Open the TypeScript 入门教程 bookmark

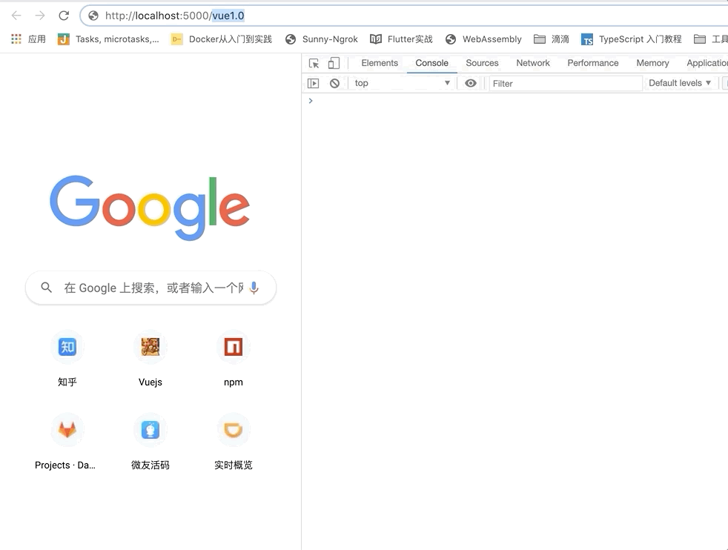point(632,39)
